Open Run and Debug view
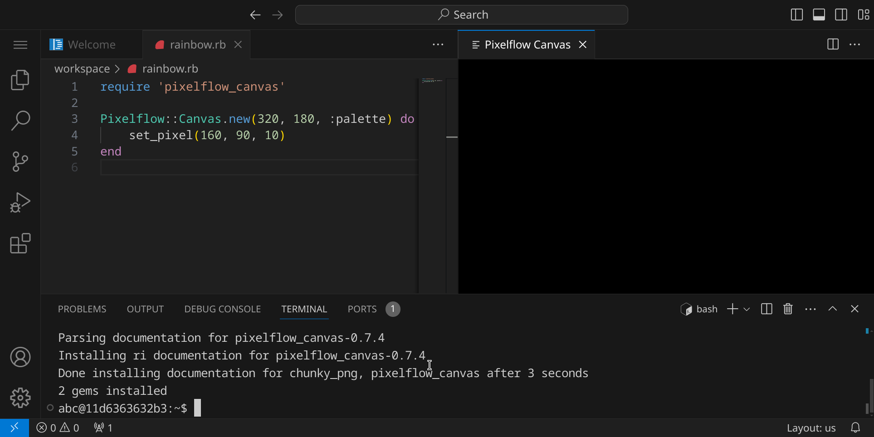 pyautogui.click(x=20, y=203)
